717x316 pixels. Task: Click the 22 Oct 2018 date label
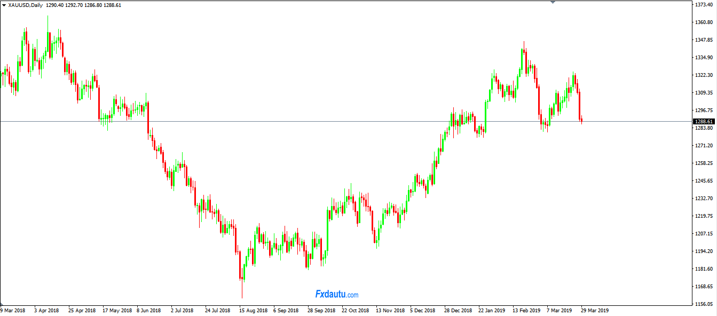click(356, 310)
